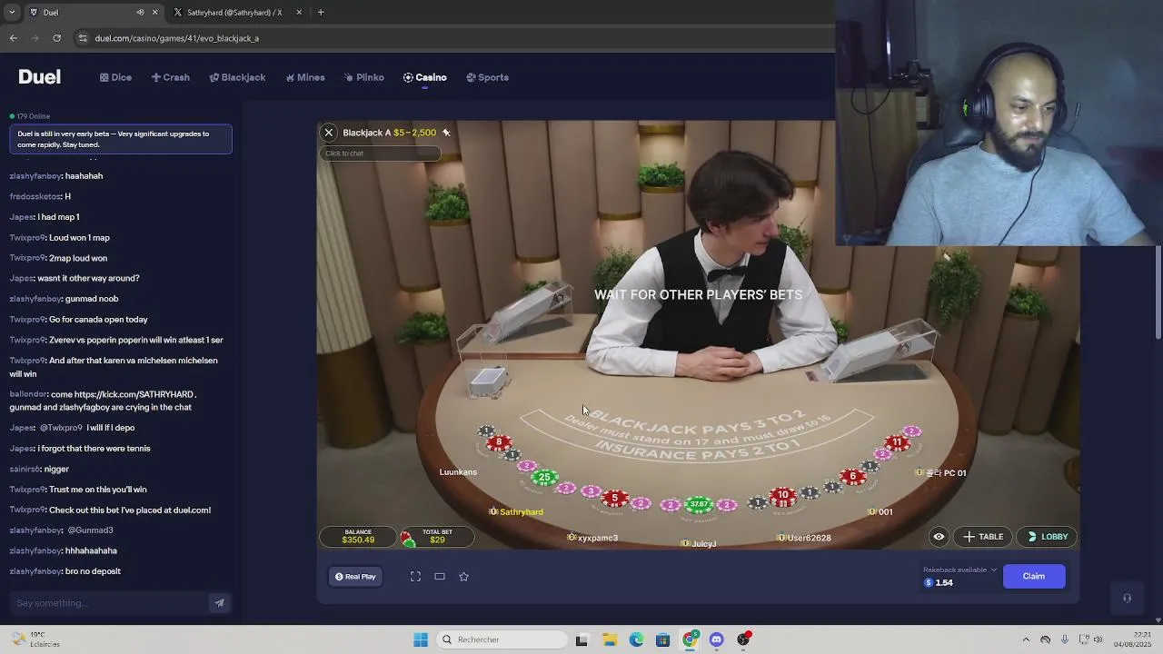Screen dimensions: 1163x654
Task: Open the Crash game
Action: pos(171,77)
